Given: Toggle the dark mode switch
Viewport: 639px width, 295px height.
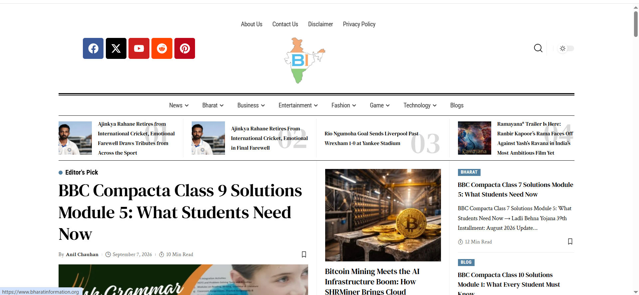Looking at the screenshot, I should (566, 49).
